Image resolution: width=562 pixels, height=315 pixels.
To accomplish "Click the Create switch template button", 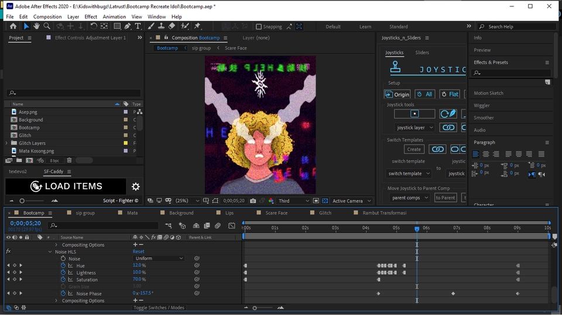I will [414, 149].
